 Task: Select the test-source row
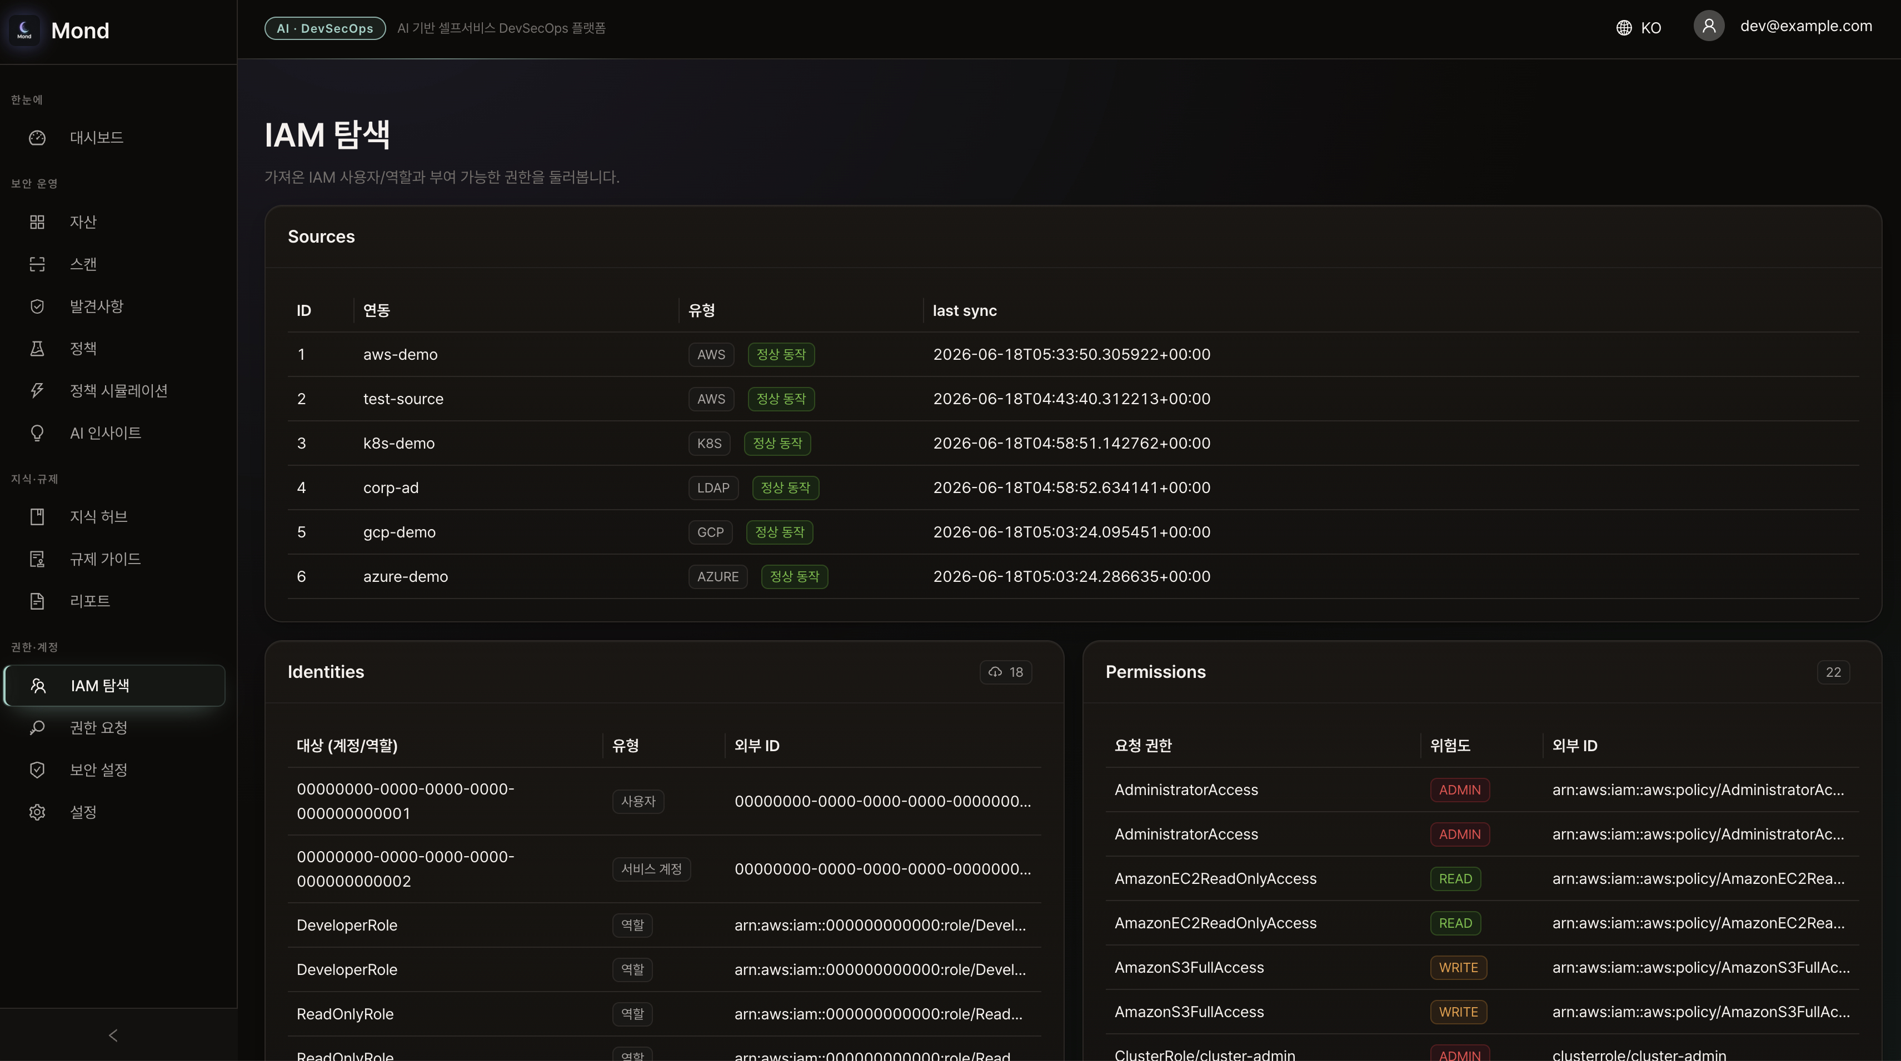pos(1073,399)
